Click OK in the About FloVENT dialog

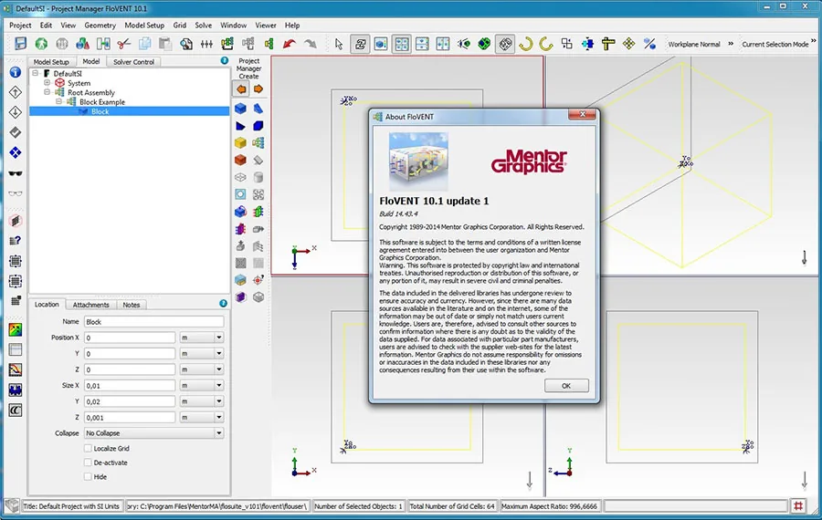click(x=566, y=385)
